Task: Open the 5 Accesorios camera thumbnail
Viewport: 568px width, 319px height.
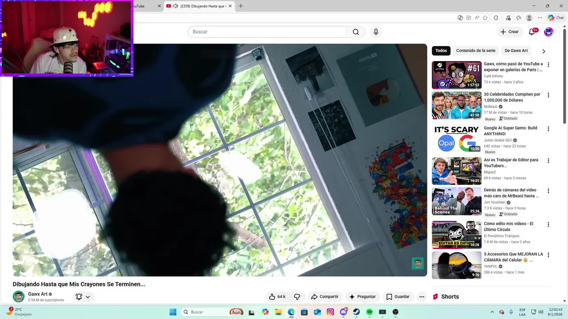Action: click(457, 265)
